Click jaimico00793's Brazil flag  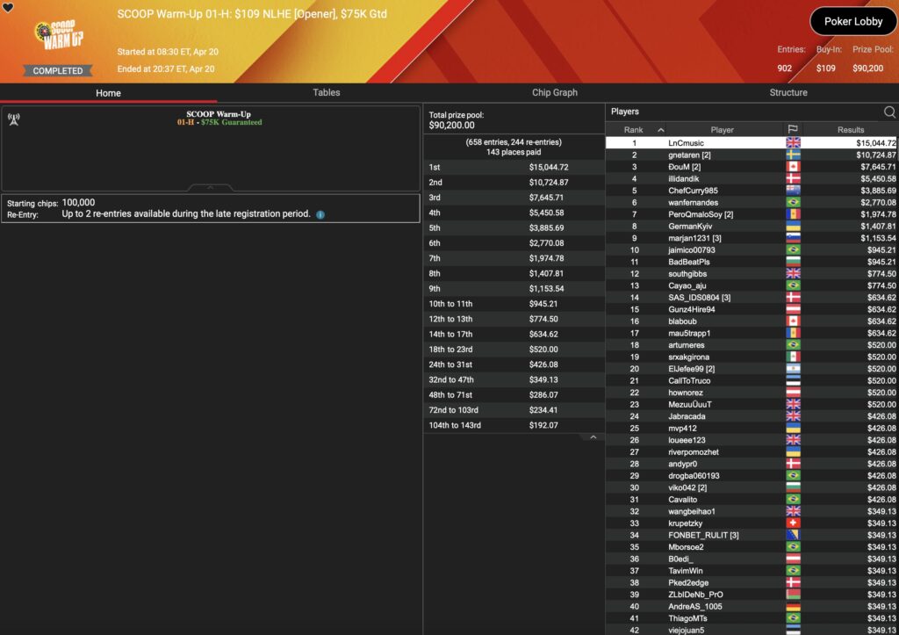(x=793, y=249)
